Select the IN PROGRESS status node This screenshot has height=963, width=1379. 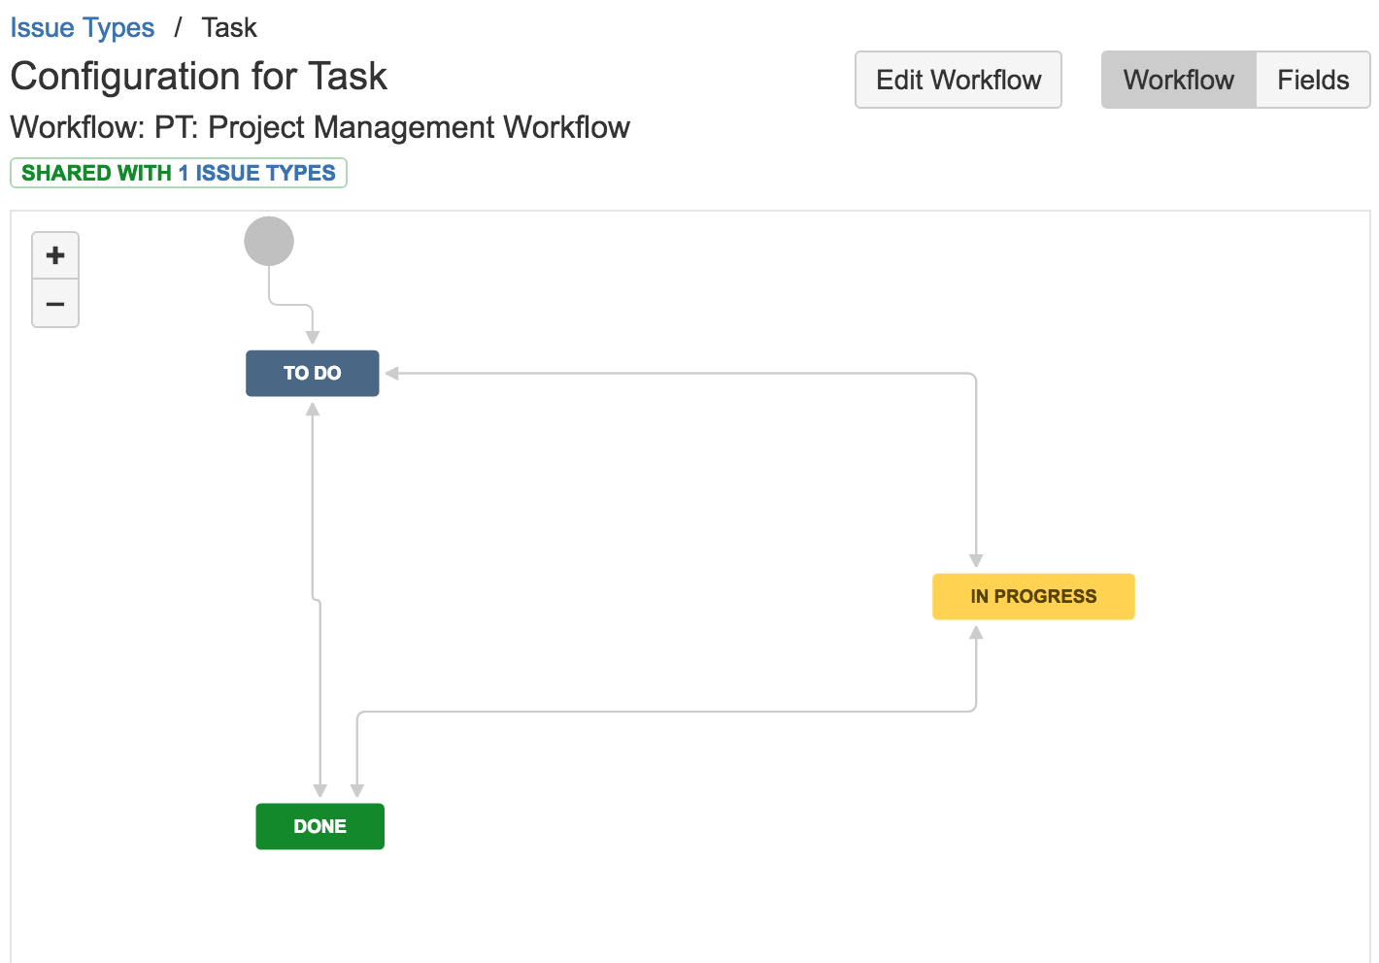[x=1033, y=596]
